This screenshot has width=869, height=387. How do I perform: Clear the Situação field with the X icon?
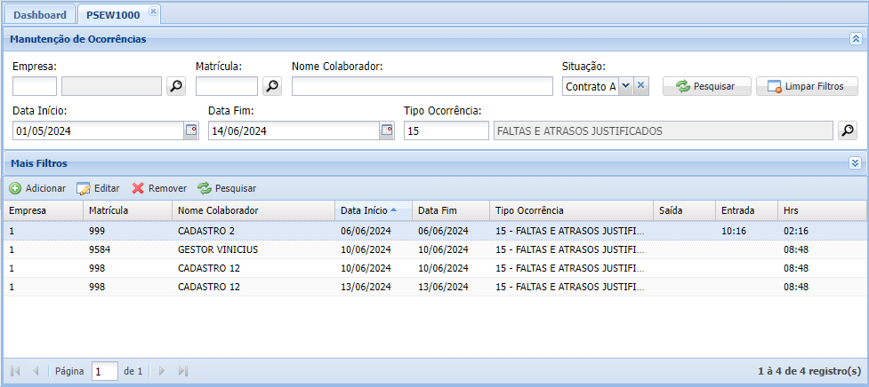click(641, 85)
